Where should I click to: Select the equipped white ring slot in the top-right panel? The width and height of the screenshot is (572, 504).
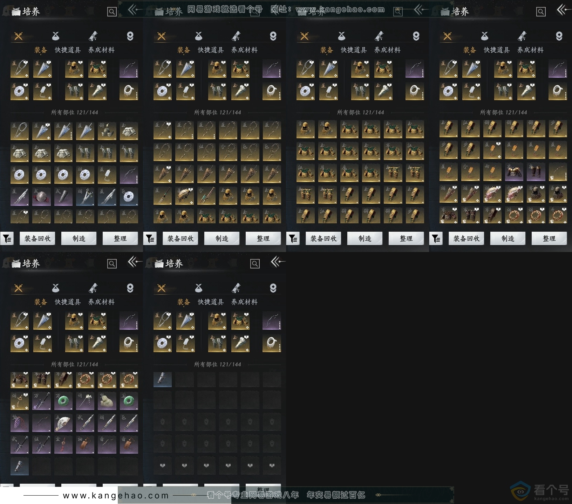[558, 91]
